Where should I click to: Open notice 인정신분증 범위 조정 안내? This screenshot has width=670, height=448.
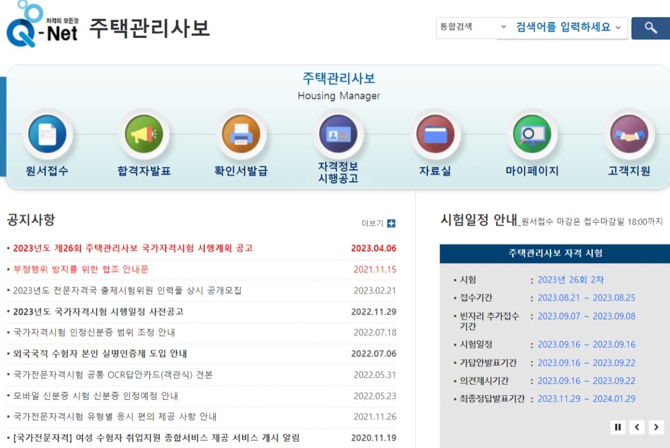pyautogui.click(x=94, y=332)
